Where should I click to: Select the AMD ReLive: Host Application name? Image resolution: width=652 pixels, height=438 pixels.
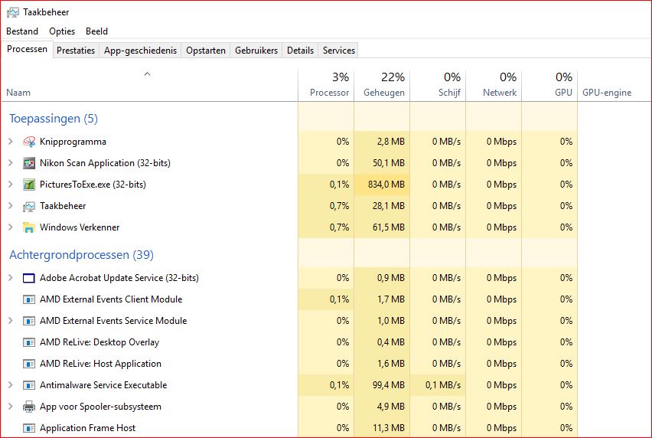point(100,364)
